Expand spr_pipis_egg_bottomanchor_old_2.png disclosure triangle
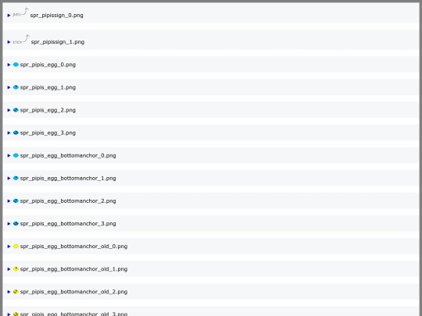422x316 pixels. pos(9,292)
